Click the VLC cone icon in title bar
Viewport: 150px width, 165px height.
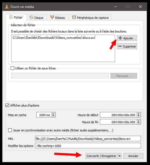(x=7, y=7)
